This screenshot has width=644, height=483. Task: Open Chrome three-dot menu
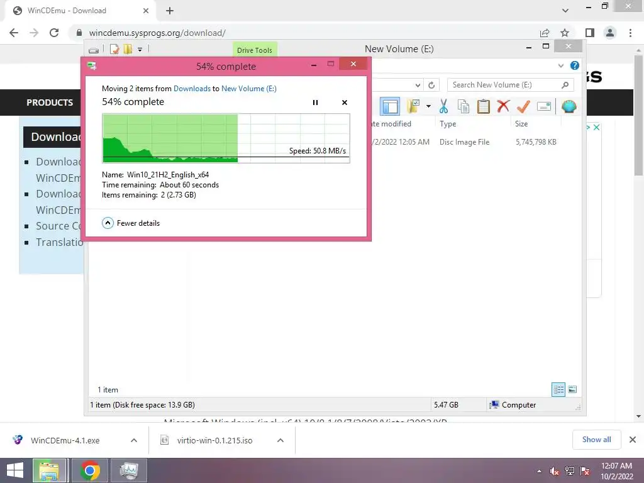point(630,33)
